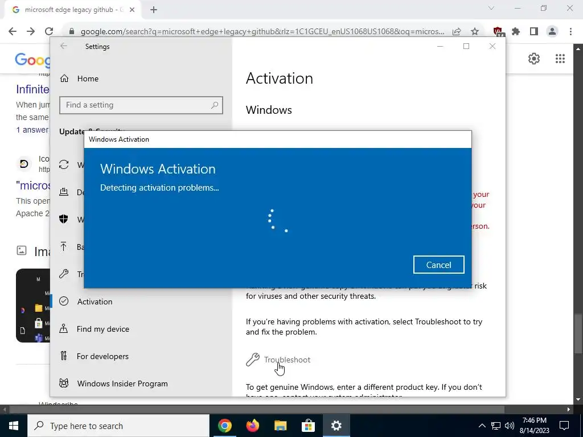Reload the Google search page
This screenshot has height=437, width=583.
(x=49, y=31)
